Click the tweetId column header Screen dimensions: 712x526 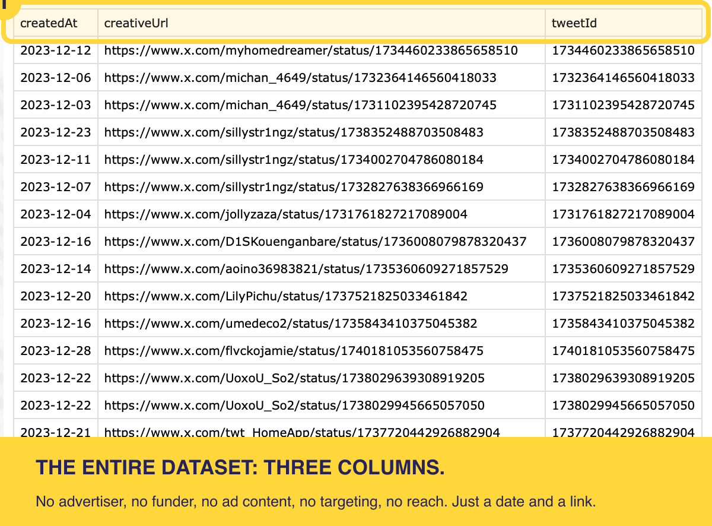[624, 23]
